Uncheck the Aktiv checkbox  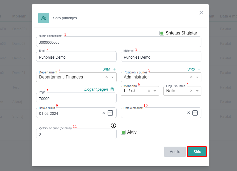123,132
